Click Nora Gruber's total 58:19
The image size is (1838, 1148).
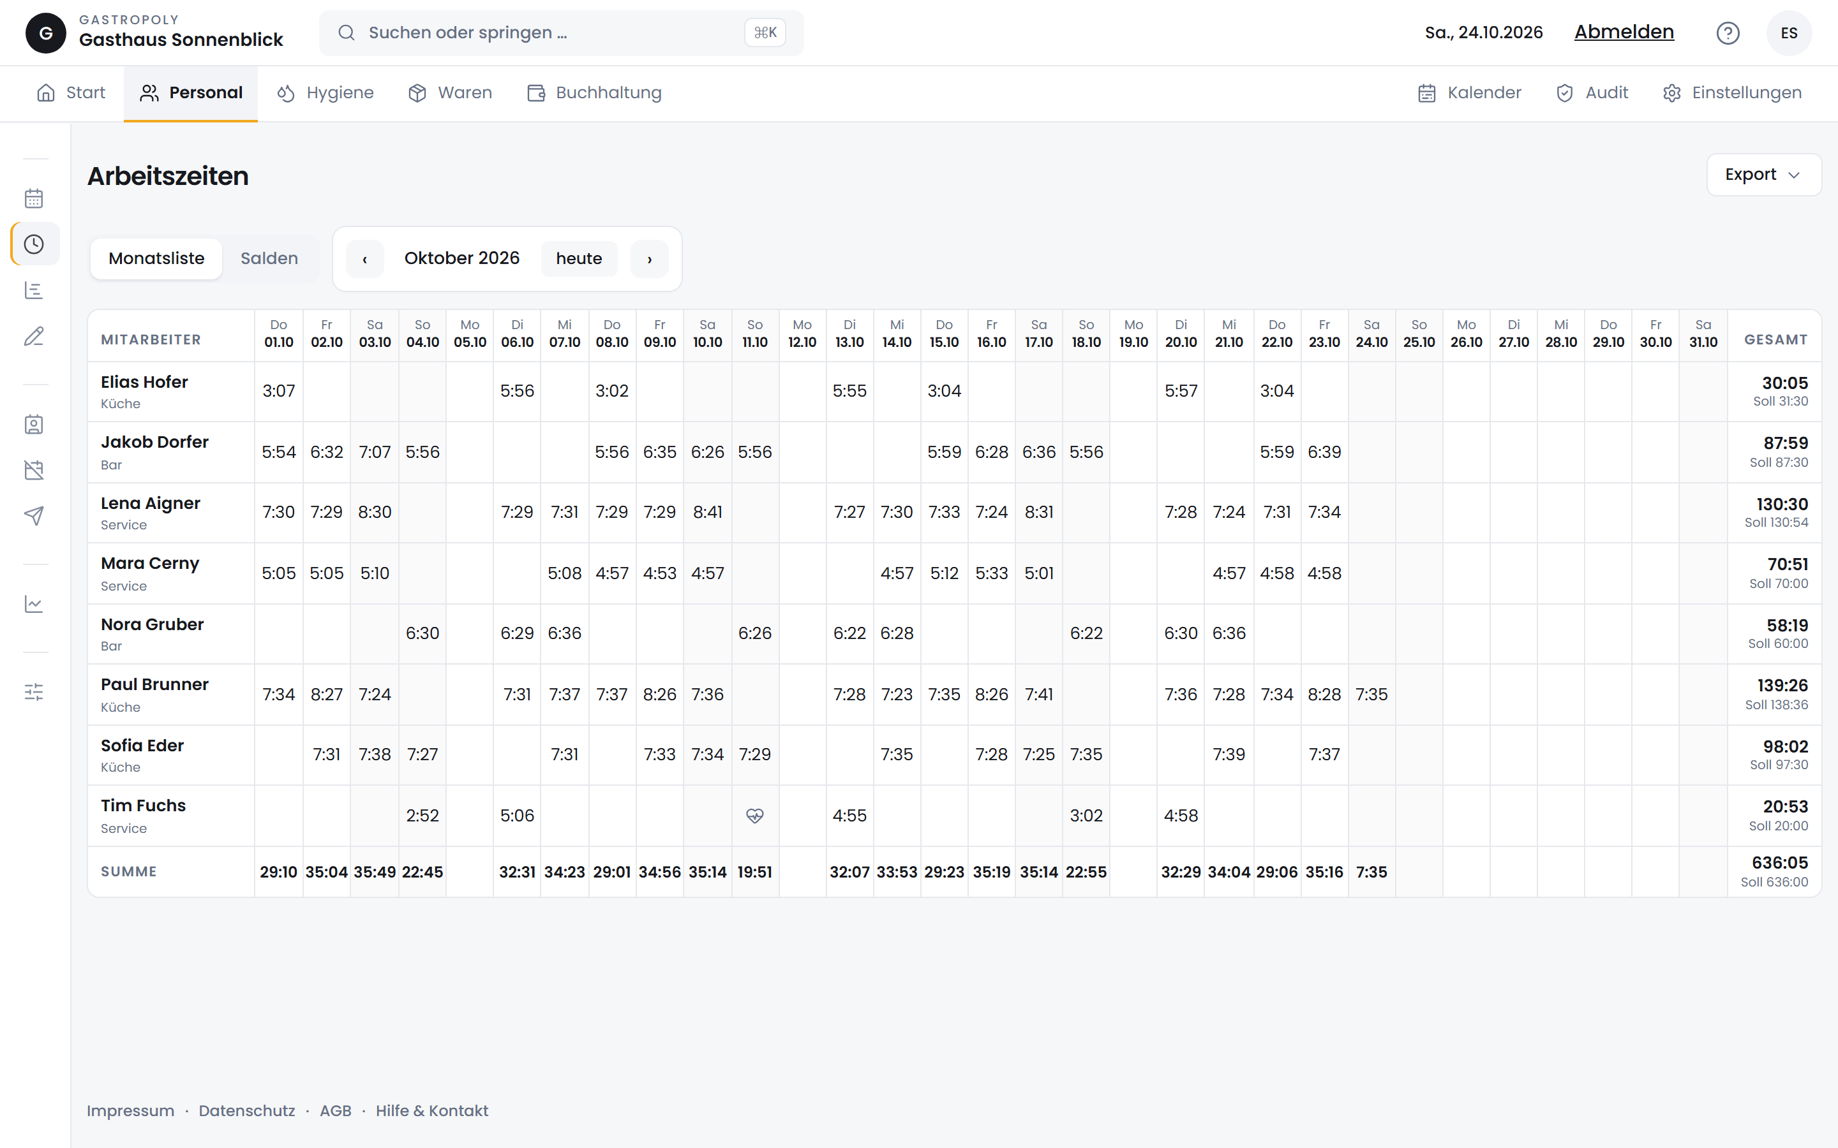click(1787, 625)
